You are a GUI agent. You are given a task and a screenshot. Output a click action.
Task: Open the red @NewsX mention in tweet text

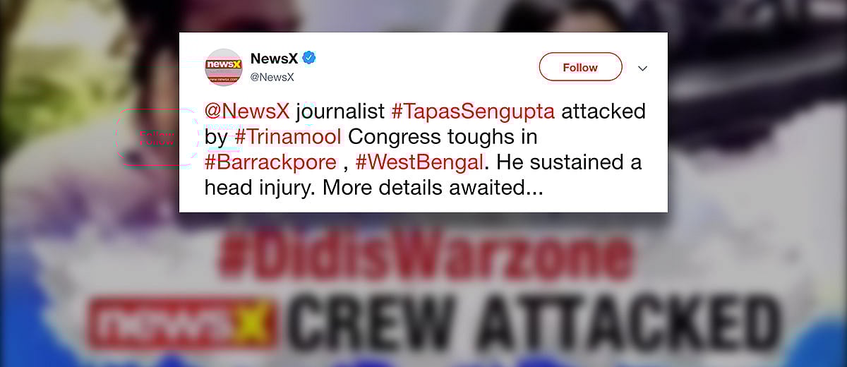tap(247, 112)
